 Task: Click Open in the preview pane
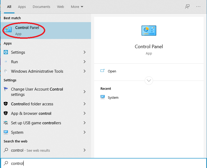[112, 71]
